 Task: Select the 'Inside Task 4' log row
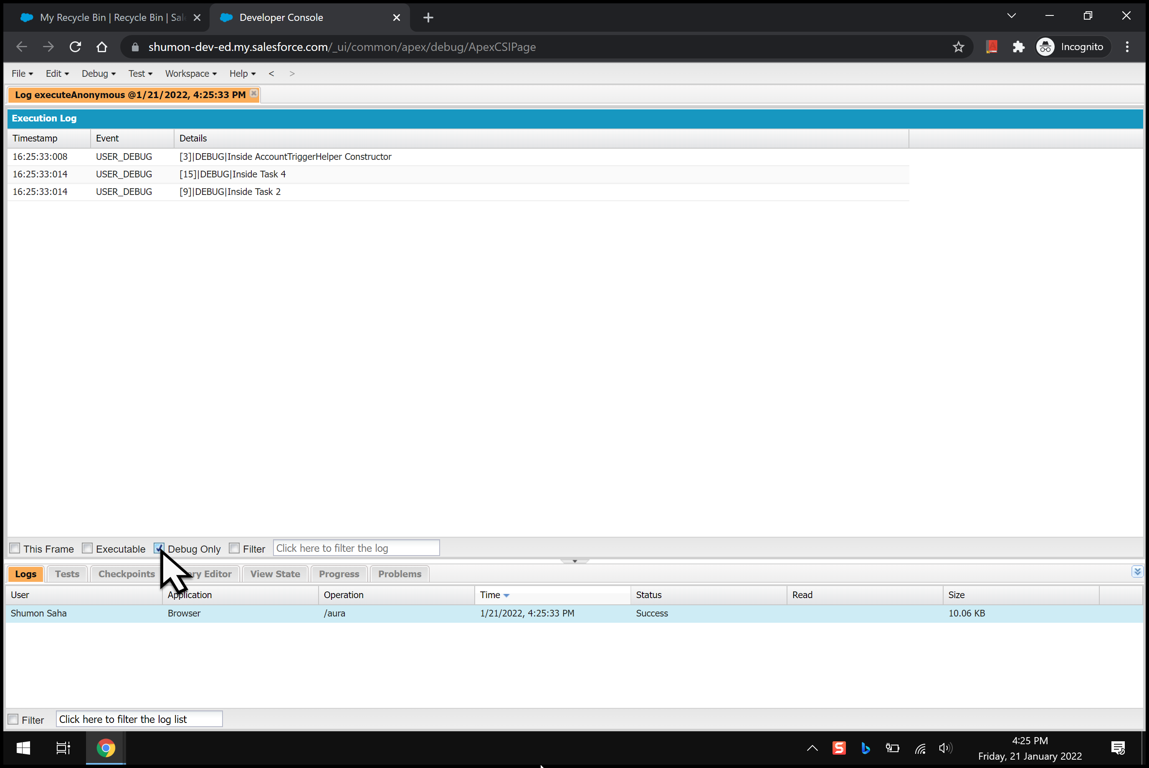[x=458, y=174]
